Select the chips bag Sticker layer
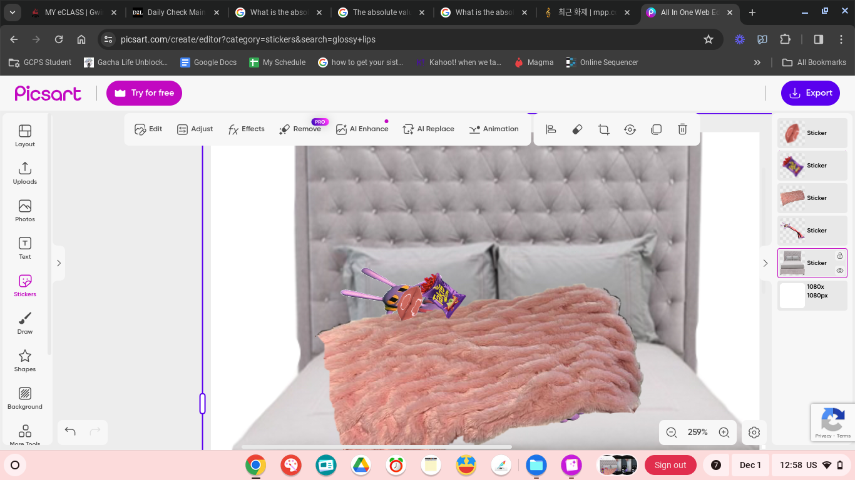This screenshot has width=855, height=480. tap(812, 166)
